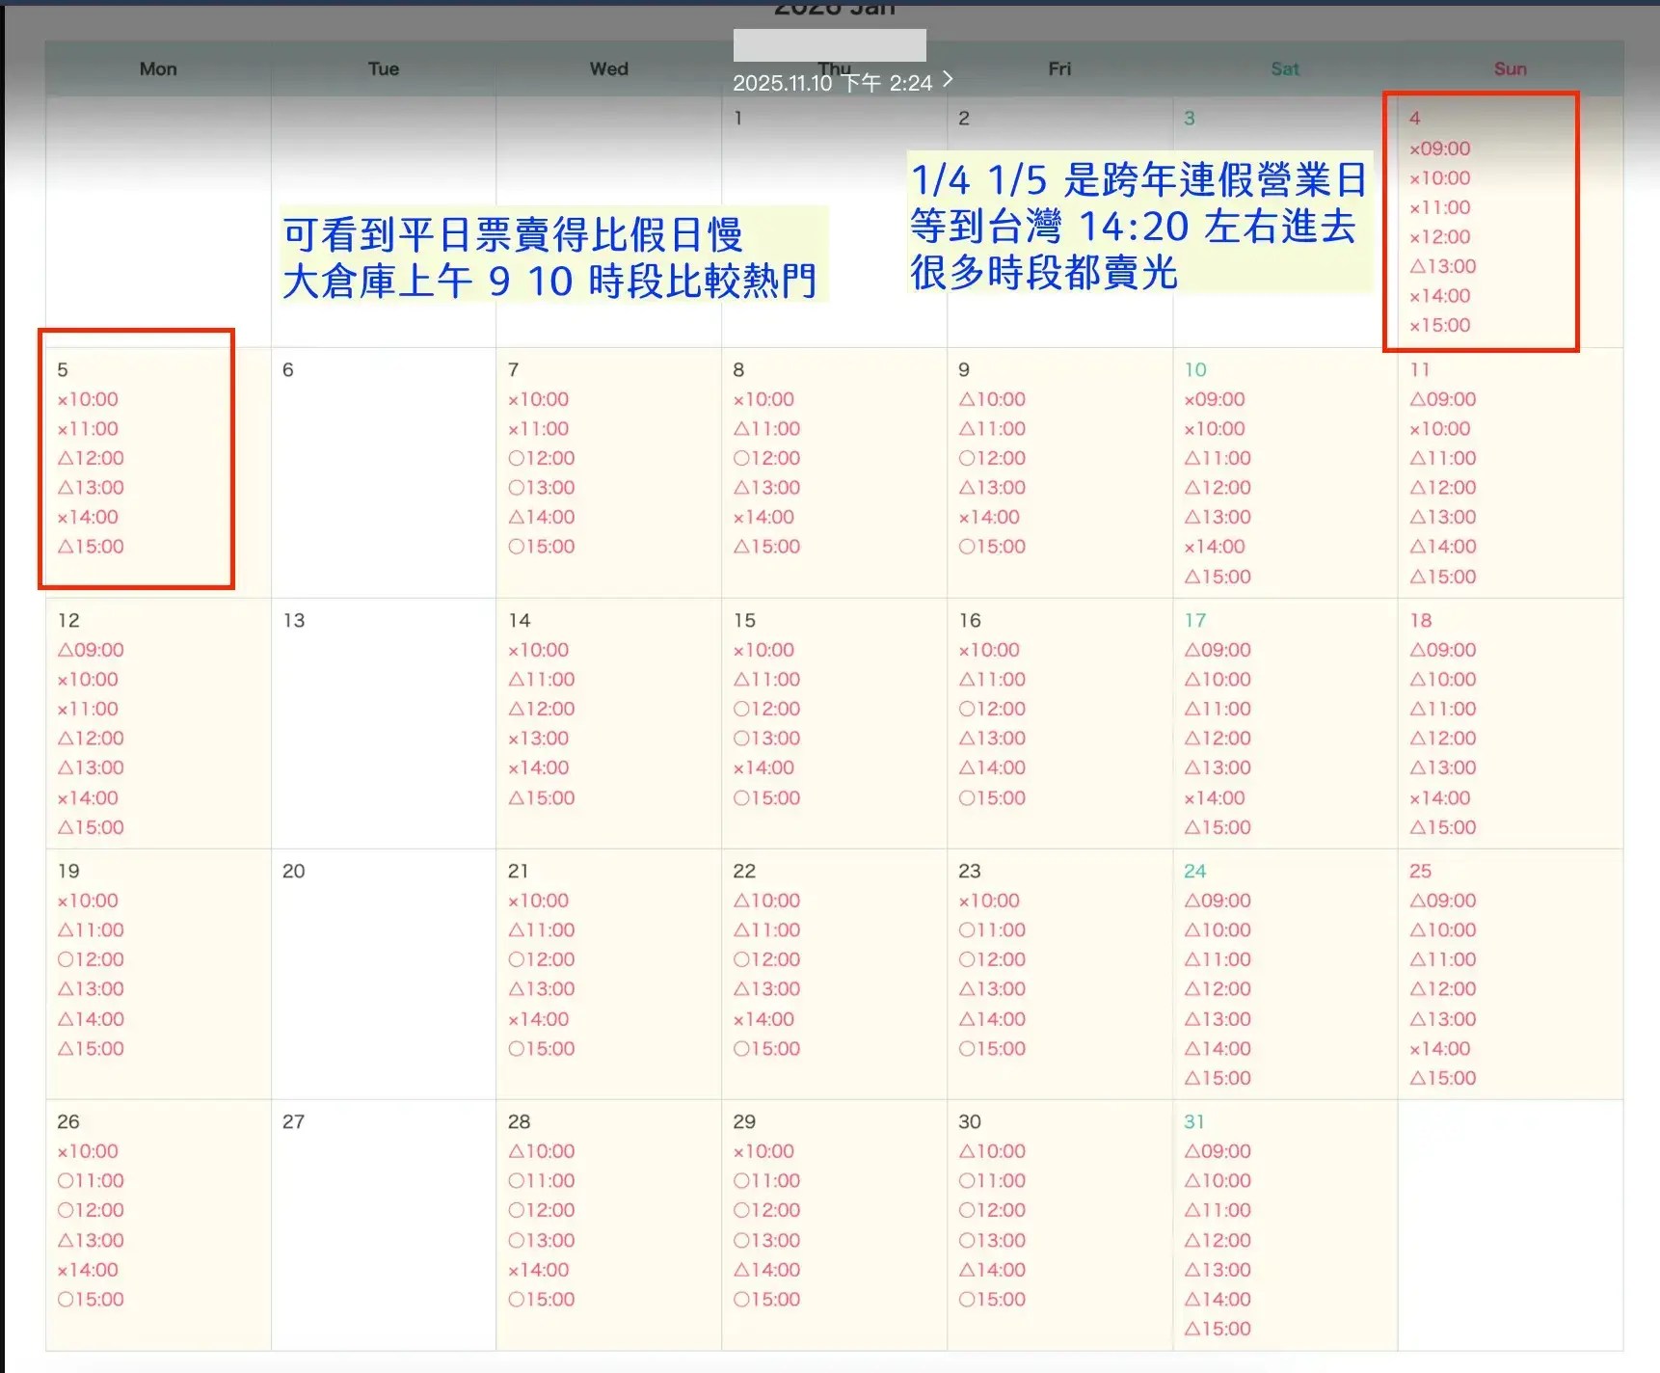
Task: Pick the 13:00 slot on January 7
Action: pyautogui.click(x=542, y=488)
